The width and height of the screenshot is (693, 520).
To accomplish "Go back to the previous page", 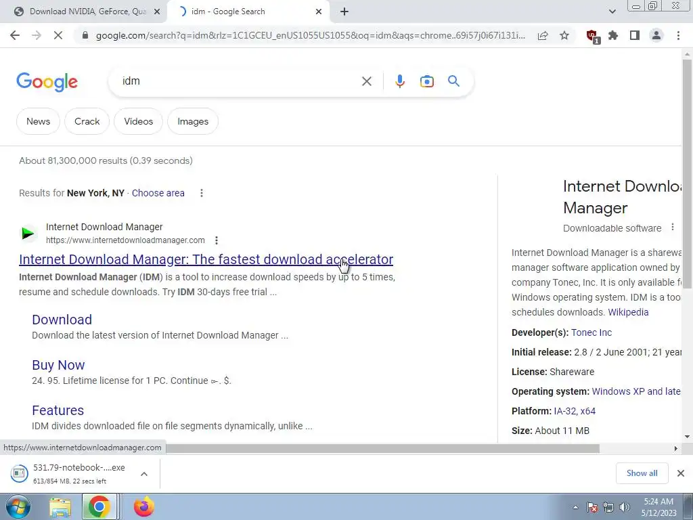I will pos(15,35).
